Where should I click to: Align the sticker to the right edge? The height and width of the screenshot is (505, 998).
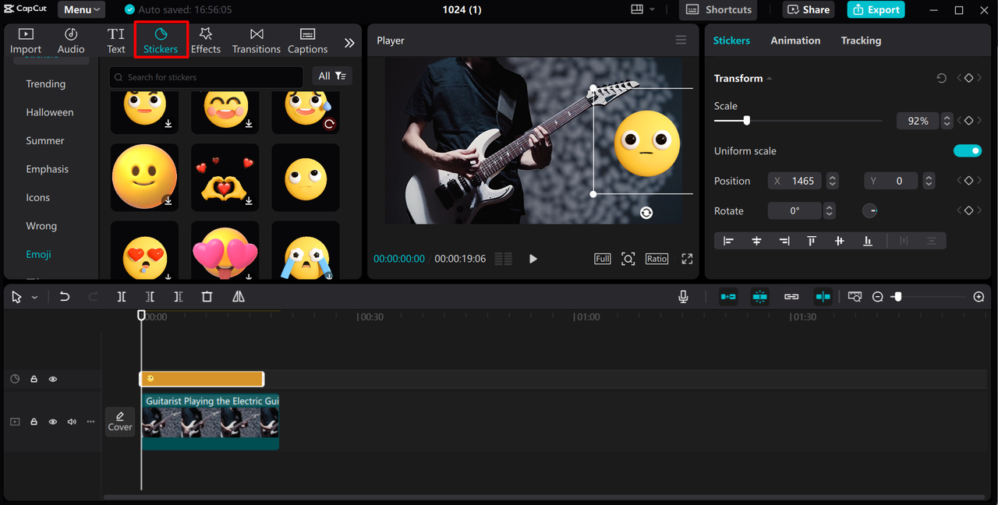[784, 242]
